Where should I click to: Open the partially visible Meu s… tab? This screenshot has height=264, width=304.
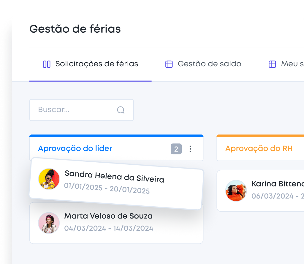[292, 64]
